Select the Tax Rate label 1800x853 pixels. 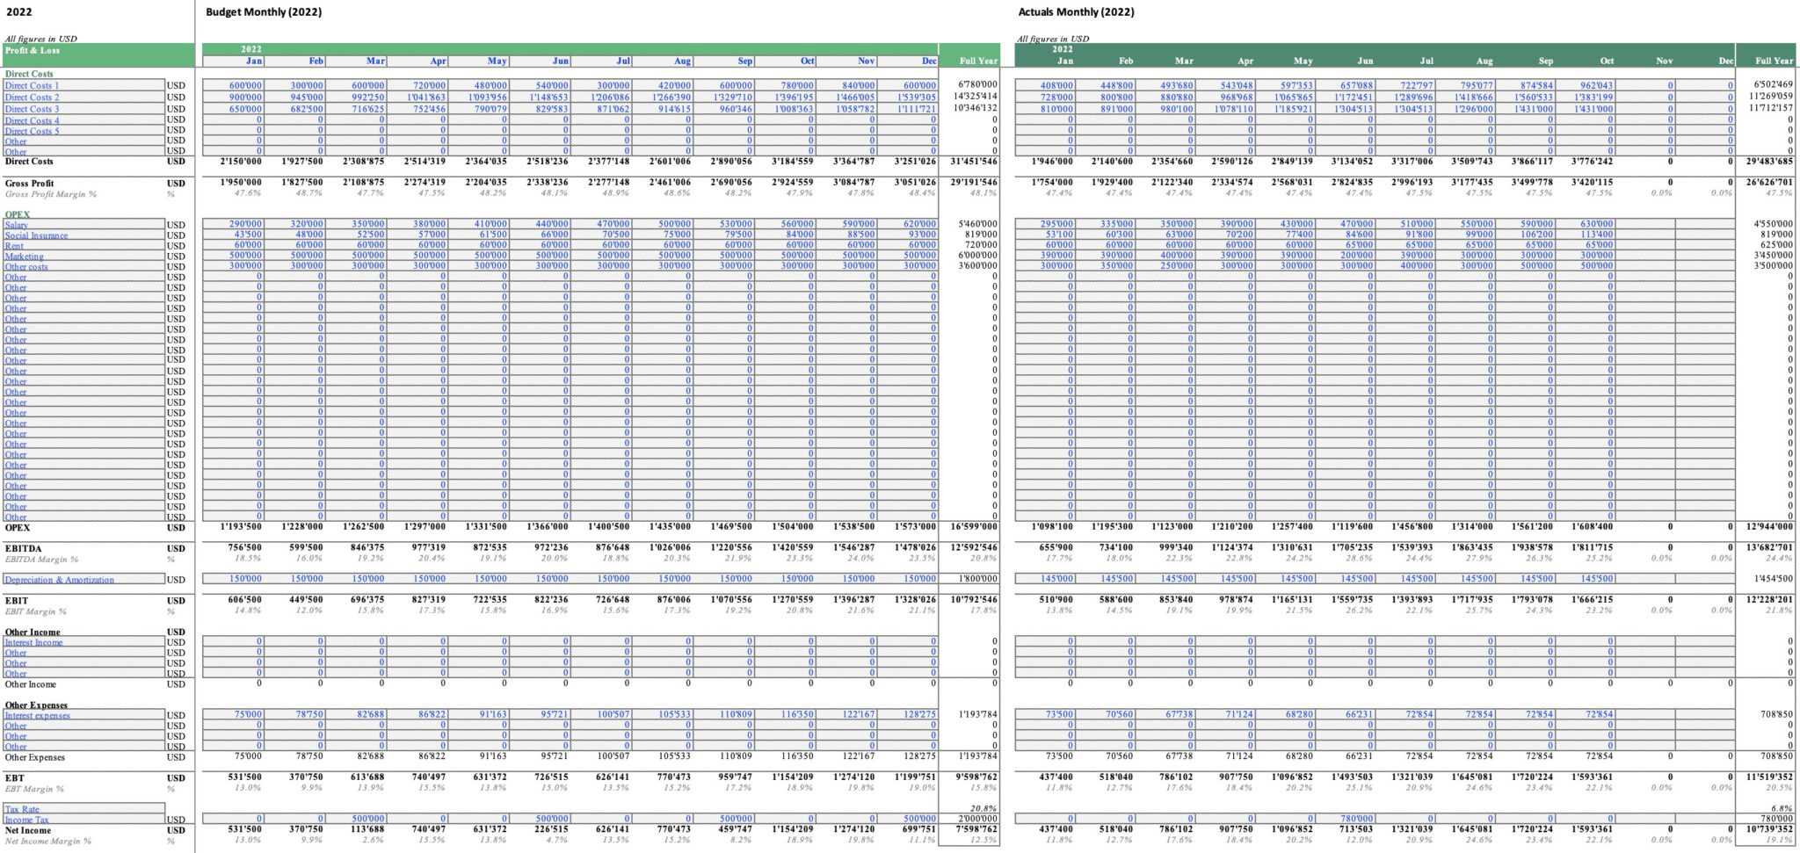22,809
